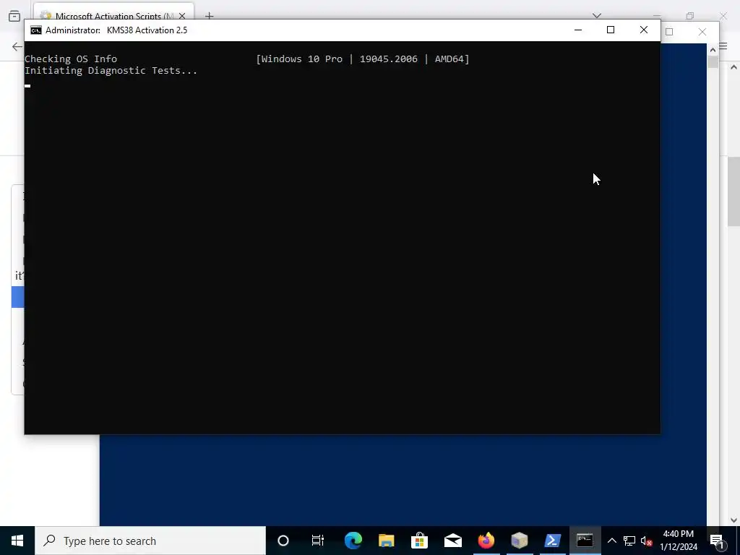The width and height of the screenshot is (740, 555).
Task: Close the PowerShell window behind
Action: [702, 32]
